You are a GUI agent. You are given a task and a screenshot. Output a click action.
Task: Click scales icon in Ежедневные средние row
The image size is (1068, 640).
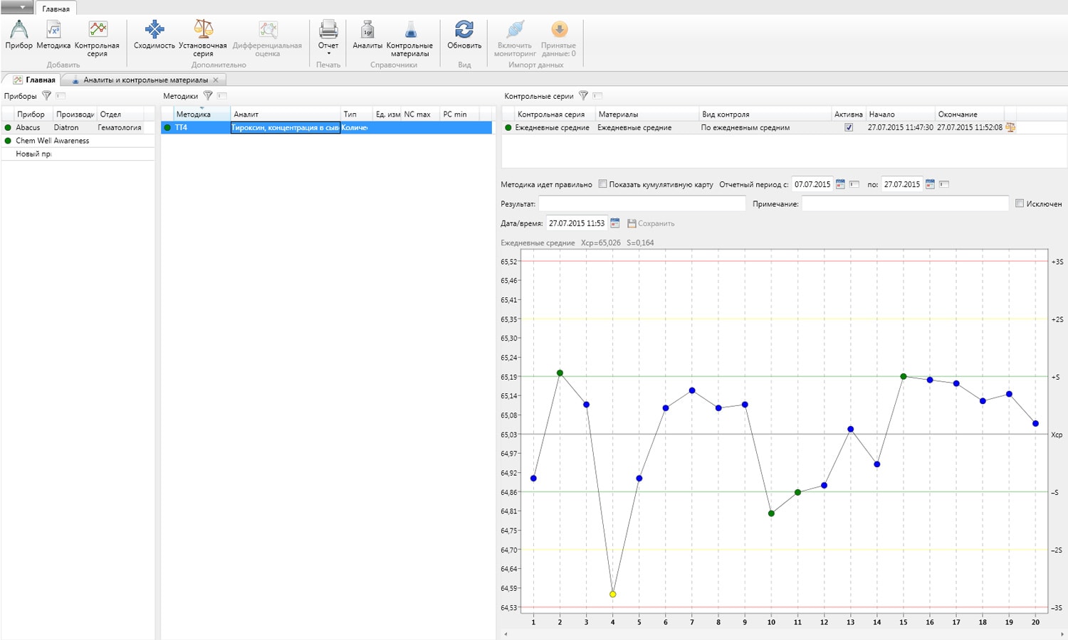coord(1010,127)
